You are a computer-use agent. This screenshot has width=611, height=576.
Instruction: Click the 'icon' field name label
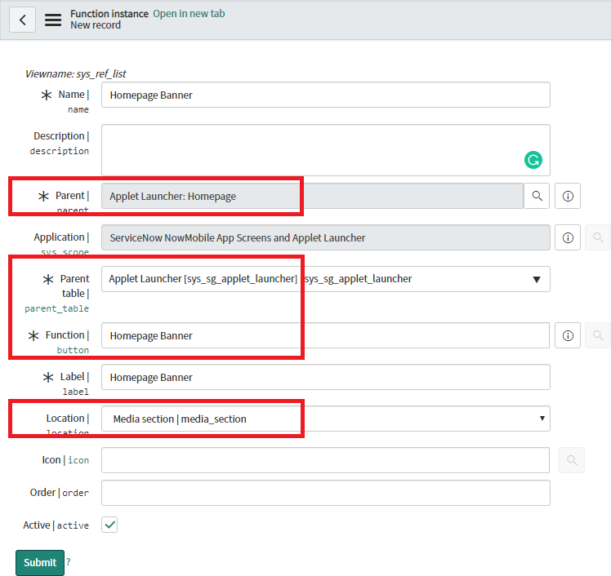click(78, 460)
